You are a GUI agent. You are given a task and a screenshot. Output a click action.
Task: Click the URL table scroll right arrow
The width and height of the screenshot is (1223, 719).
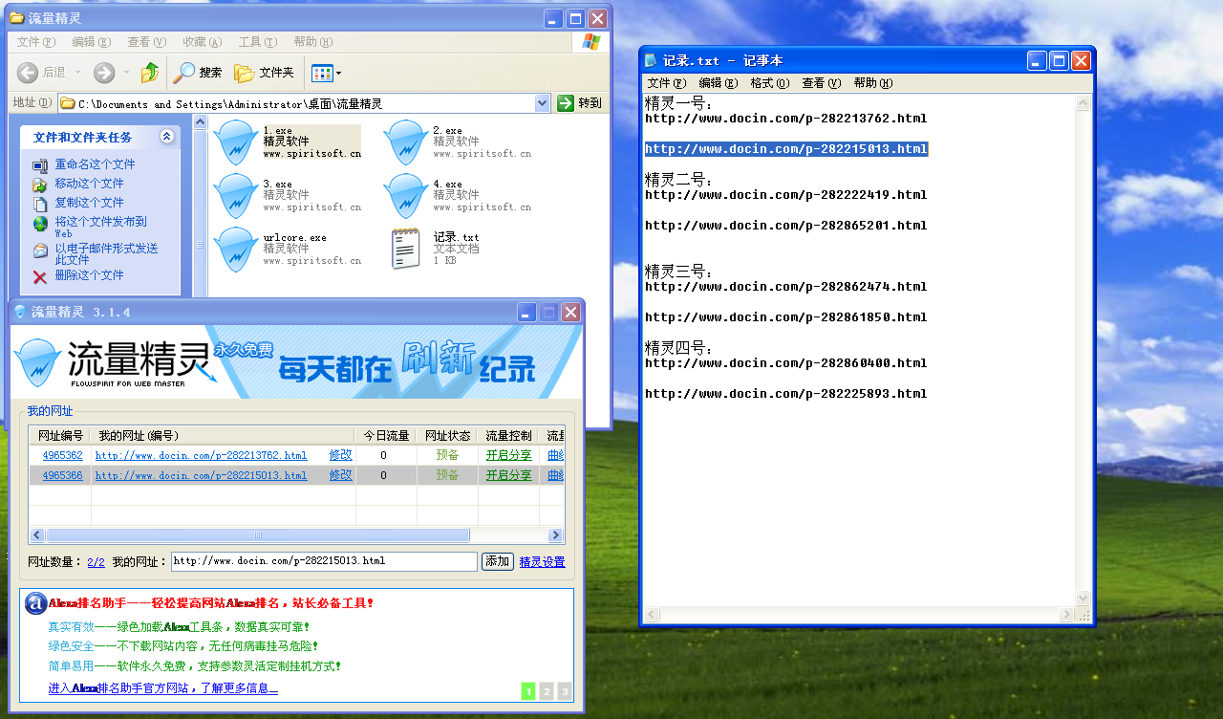555,535
